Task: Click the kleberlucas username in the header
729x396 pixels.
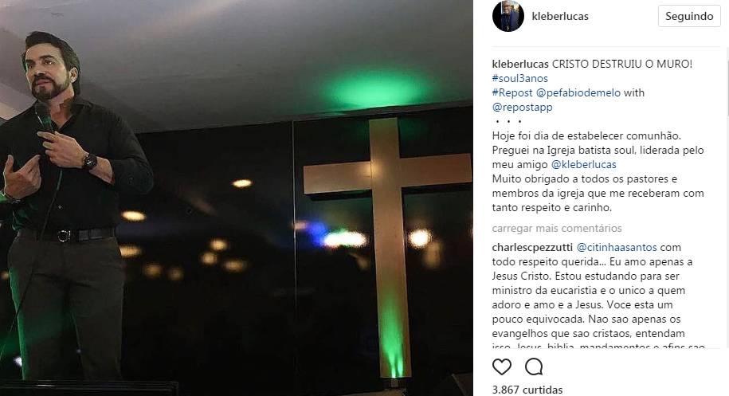Action: pos(560,16)
